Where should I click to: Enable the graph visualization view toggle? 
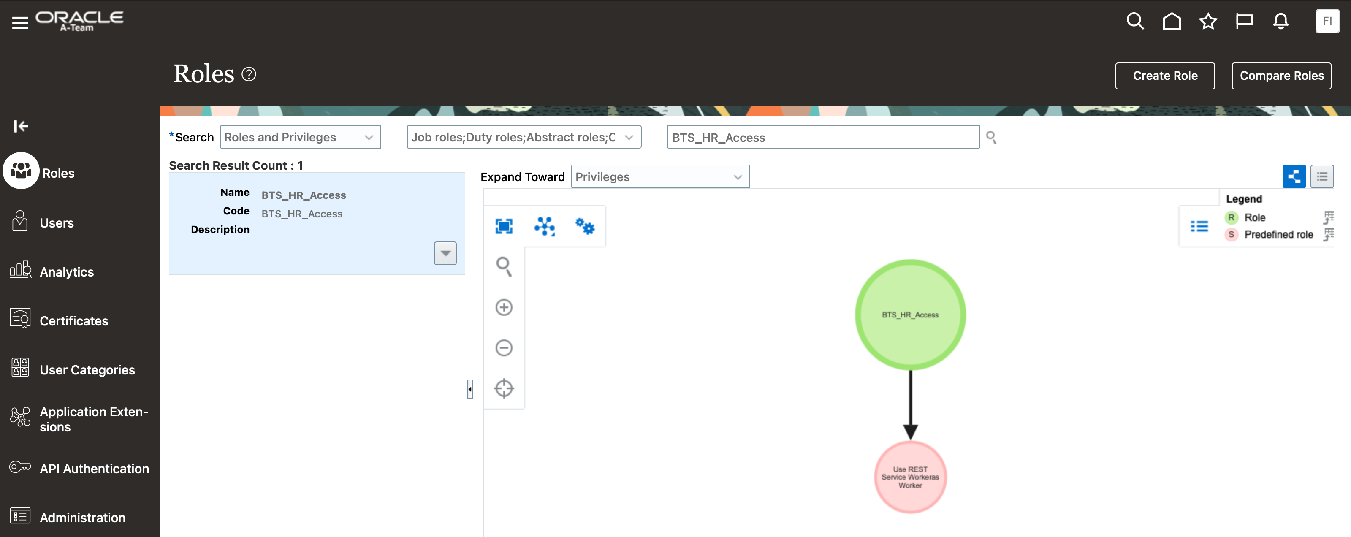1294,176
